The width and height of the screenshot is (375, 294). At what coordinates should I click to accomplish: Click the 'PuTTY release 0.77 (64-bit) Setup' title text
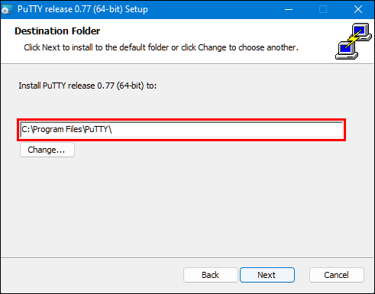tap(82, 9)
